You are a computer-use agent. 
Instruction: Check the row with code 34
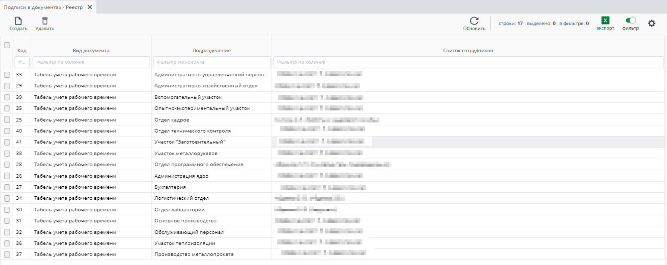(x=7, y=198)
